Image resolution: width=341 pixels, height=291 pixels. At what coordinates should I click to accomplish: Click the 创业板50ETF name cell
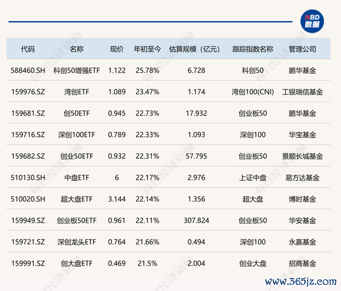[76, 220]
